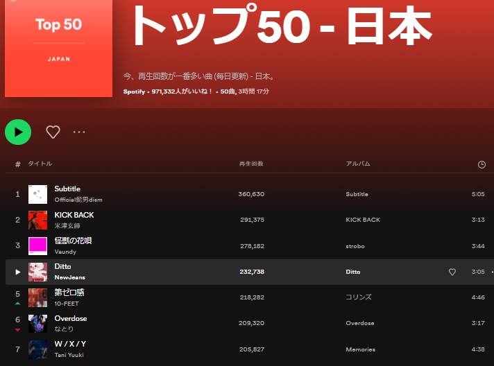Open the Subtitle song title
The height and width of the screenshot is (366, 494).
(x=67, y=189)
